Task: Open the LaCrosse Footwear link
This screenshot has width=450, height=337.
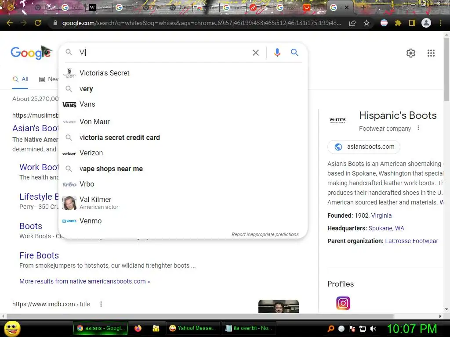Action: (x=411, y=241)
